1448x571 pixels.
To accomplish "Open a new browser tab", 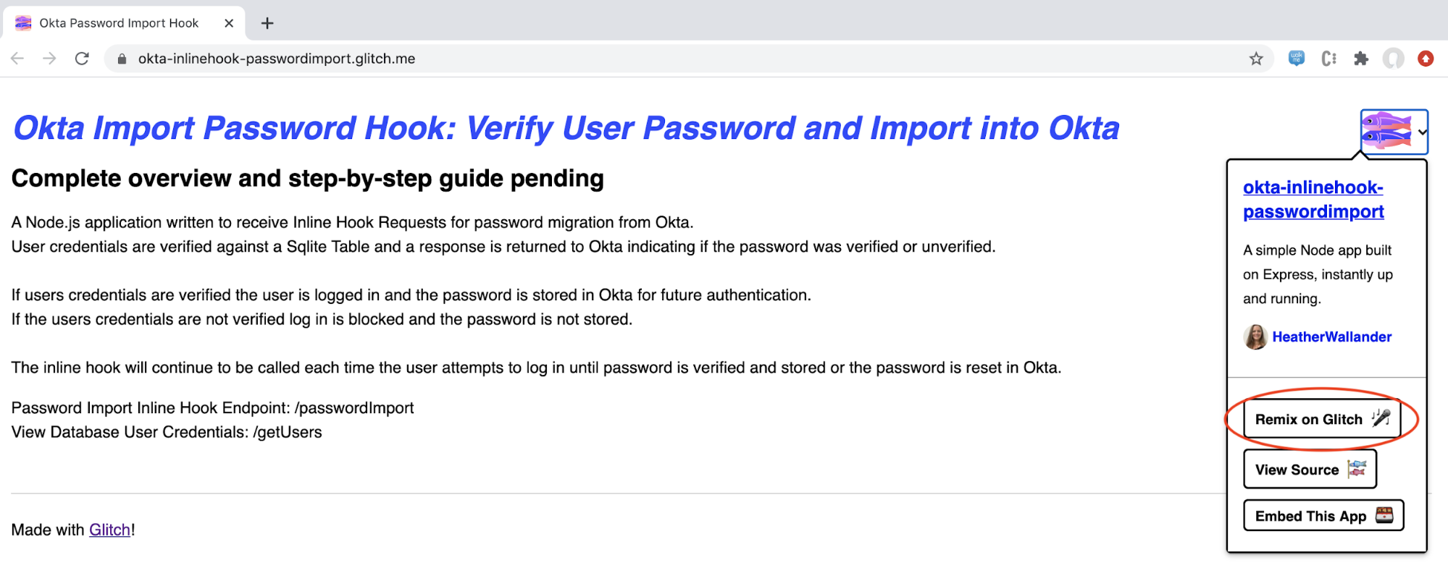I will point(267,23).
